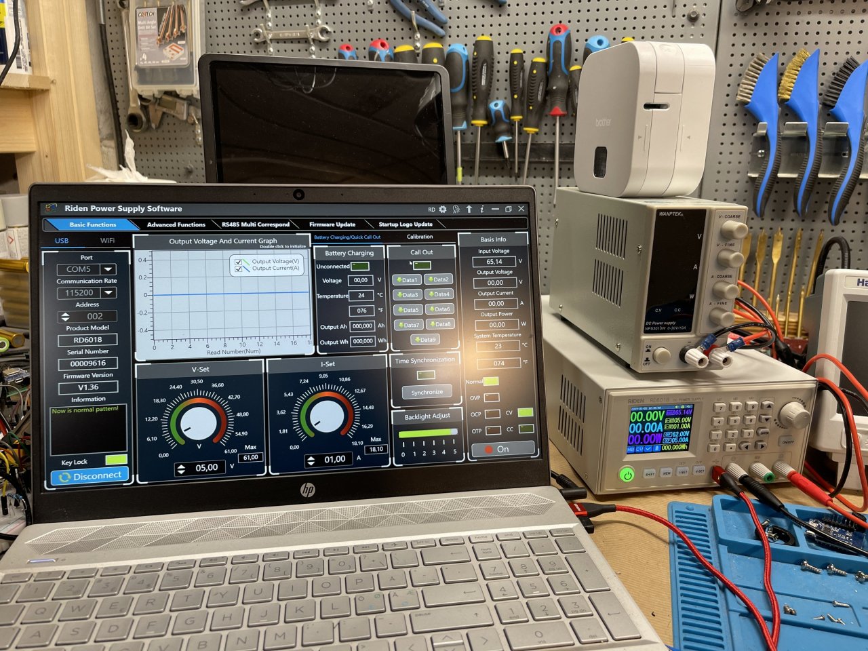
Task: Recall preset Data3
Action: coord(408,295)
